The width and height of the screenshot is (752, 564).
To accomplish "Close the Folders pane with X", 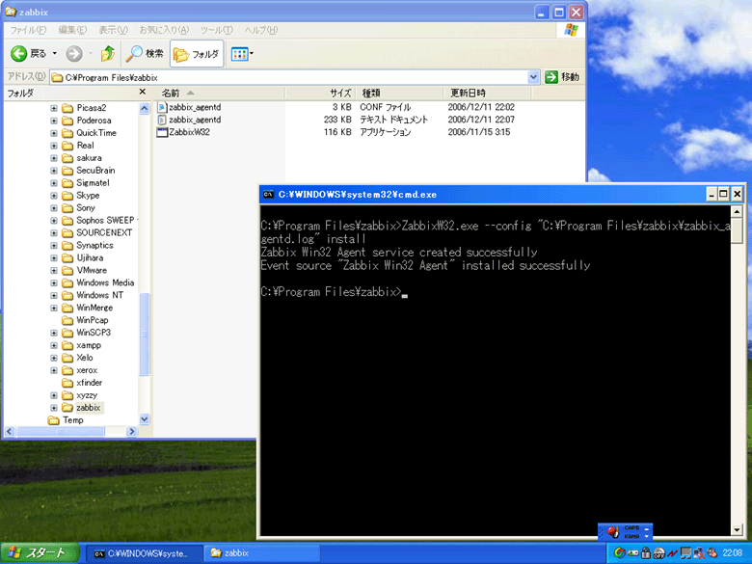I will click(143, 93).
